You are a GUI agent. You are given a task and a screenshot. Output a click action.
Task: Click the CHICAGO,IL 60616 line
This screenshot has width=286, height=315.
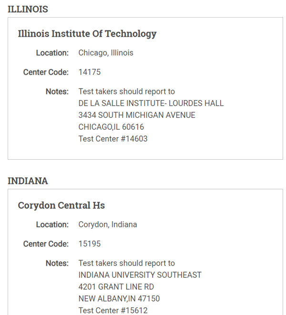[x=111, y=127]
